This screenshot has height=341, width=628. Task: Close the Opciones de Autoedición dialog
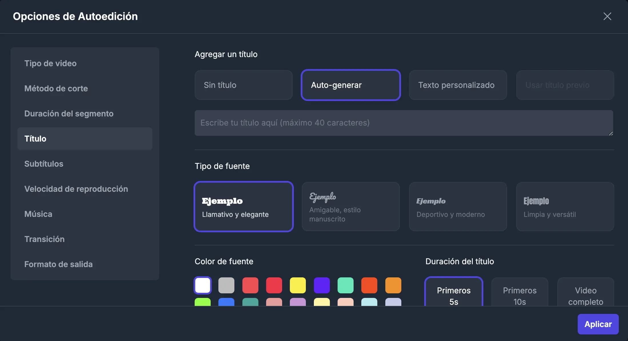click(x=607, y=16)
